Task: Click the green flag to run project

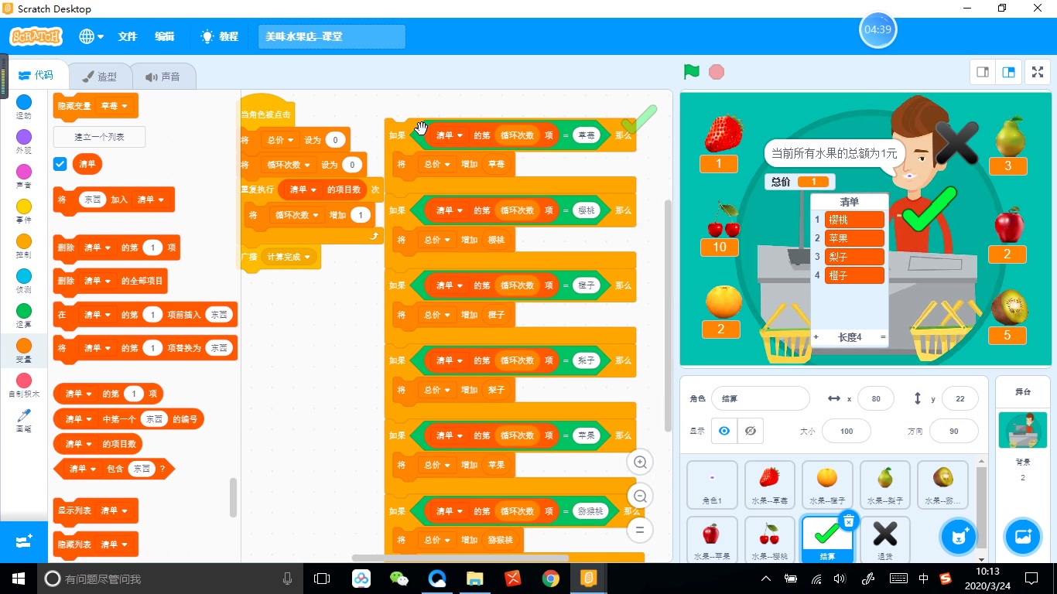Action: click(691, 71)
